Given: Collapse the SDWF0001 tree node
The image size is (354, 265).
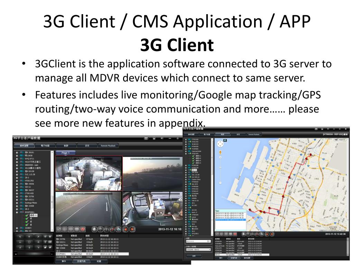Looking at the screenshot, I should (x=17, y=212).
